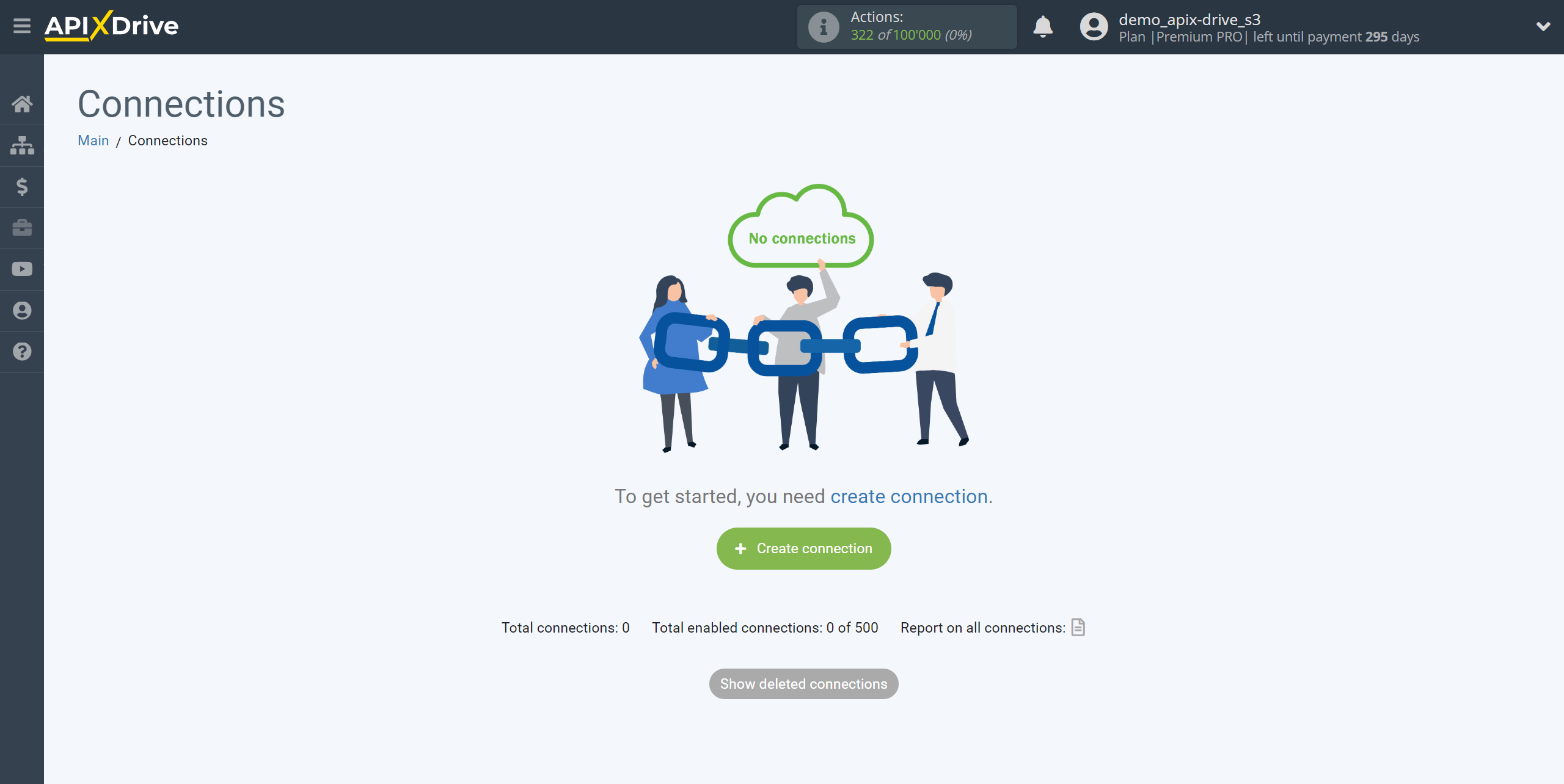Click the Create connection button

point(804,548)
